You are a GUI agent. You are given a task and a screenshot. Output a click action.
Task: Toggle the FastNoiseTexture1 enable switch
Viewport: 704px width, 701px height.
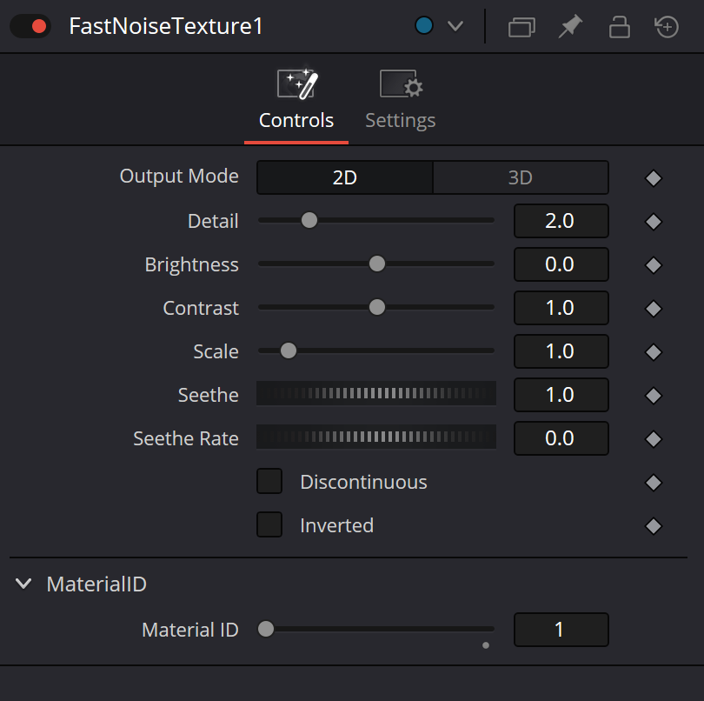point(30,26)
